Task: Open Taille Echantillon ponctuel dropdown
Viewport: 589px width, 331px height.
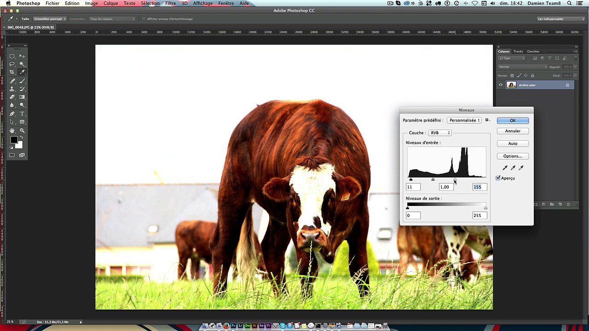Action: (50, 19)
